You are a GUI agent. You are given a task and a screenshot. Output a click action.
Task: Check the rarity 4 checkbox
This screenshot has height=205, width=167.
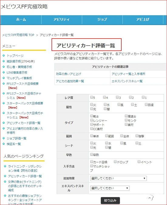(x=104, y=97)
